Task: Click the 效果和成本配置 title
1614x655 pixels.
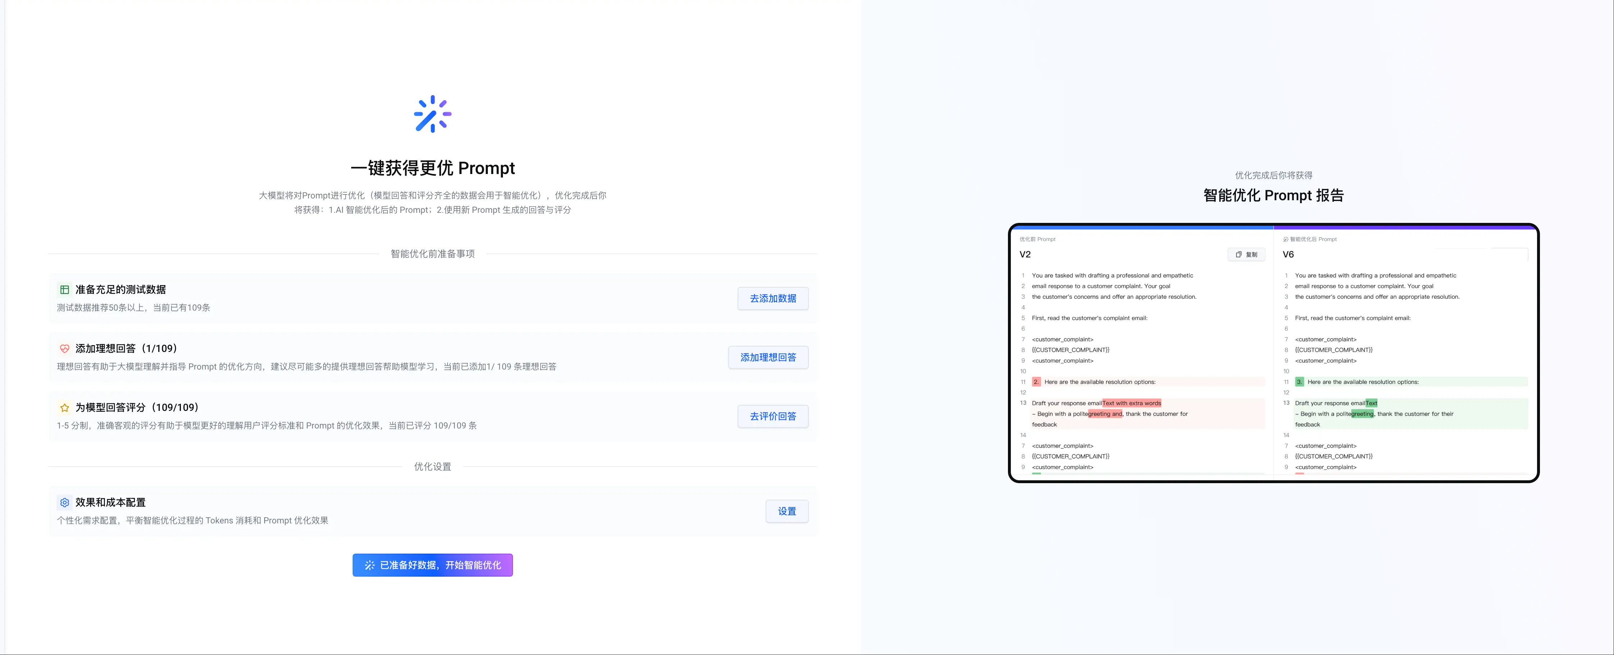Action: (x=110, y=502)
